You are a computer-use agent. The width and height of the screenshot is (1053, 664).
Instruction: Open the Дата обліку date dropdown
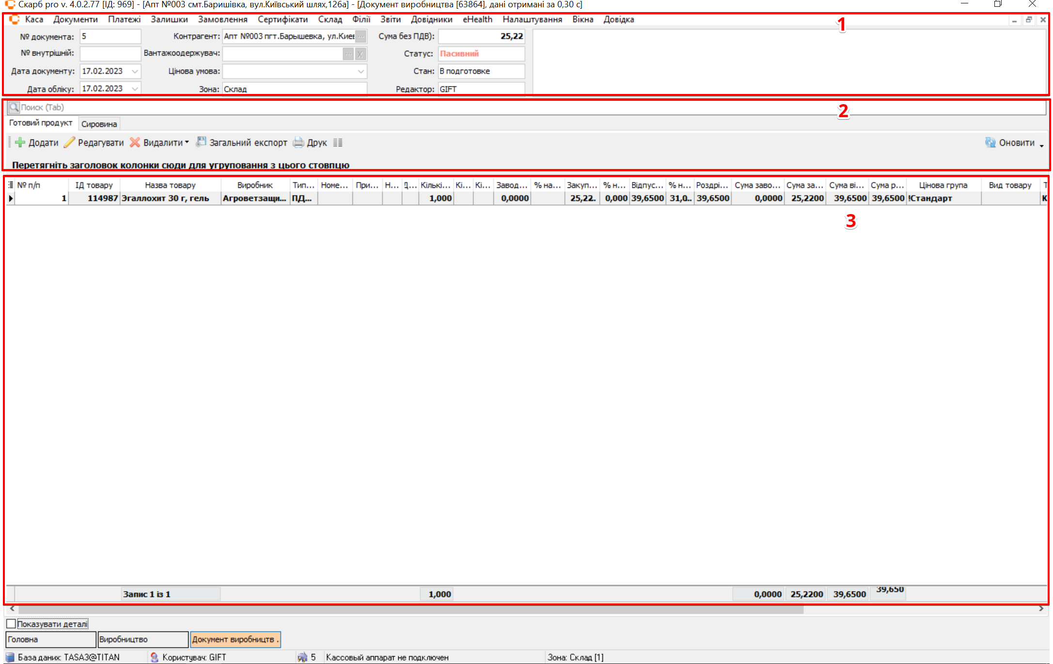[x=135, y=89]
